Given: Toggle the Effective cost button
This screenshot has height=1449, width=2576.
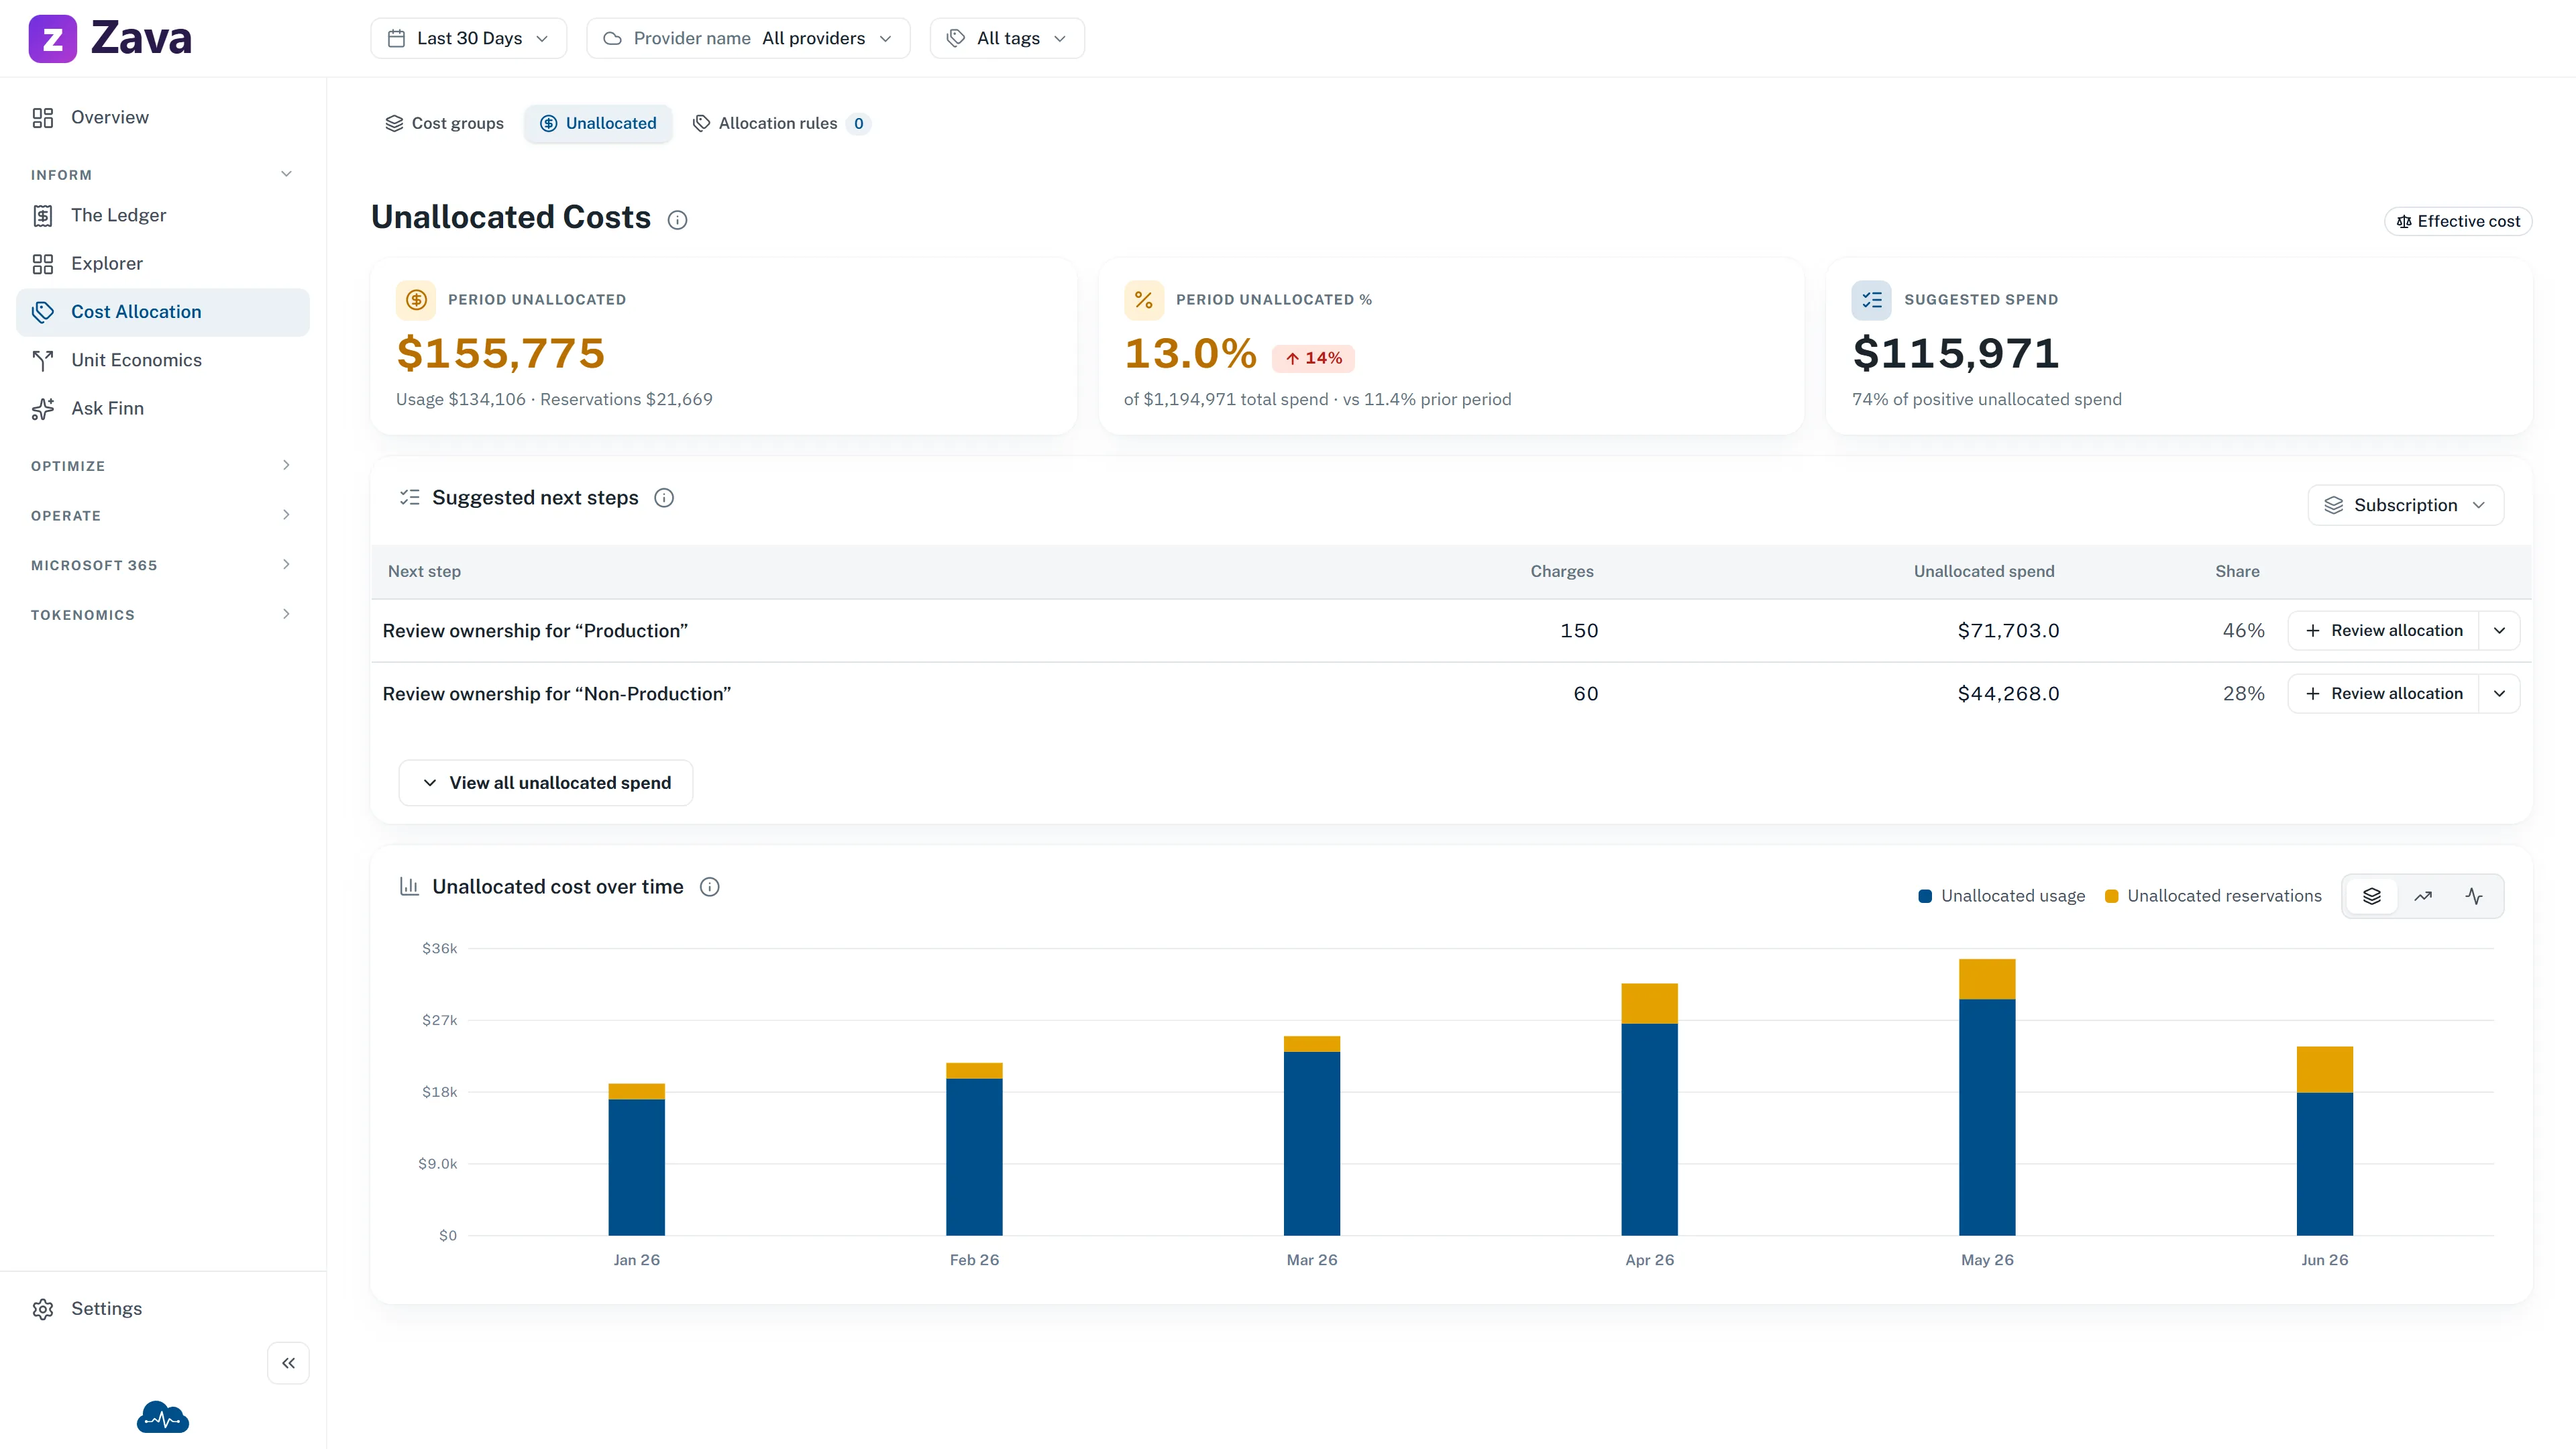Looking at the screenshot, I should click(x=2458, y=221).
